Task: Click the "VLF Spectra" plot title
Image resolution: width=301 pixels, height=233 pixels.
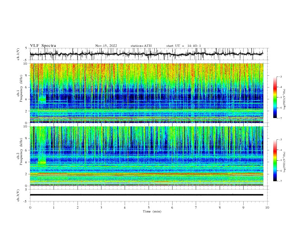Action: [x=43, y=46]
